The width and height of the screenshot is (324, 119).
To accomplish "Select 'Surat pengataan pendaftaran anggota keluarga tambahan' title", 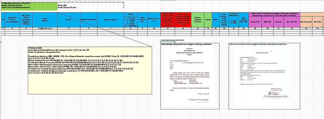I will pos(186,44).
